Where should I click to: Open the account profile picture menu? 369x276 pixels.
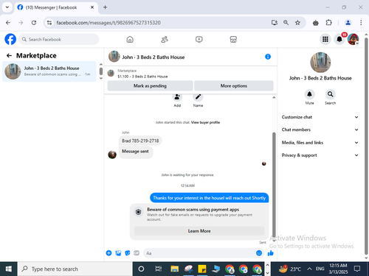click(x=353, y=39)
